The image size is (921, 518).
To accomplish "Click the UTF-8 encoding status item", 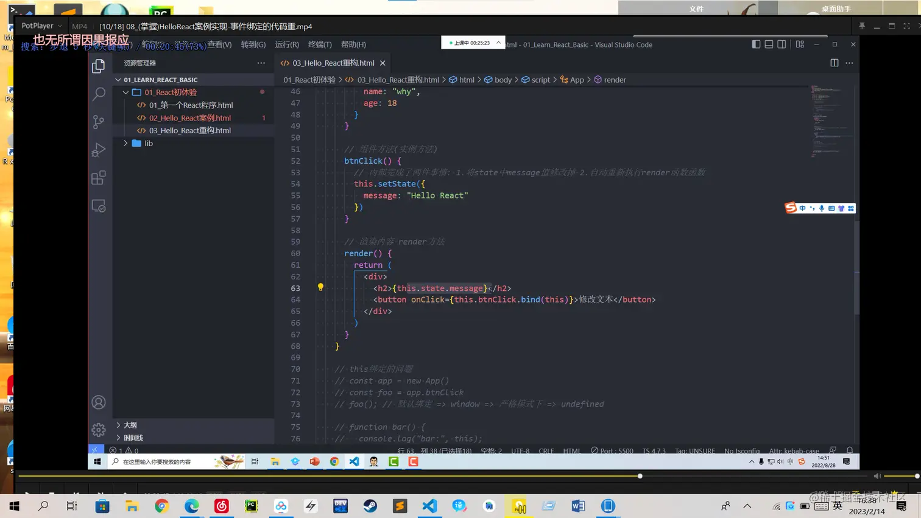I will coord(520,450).
